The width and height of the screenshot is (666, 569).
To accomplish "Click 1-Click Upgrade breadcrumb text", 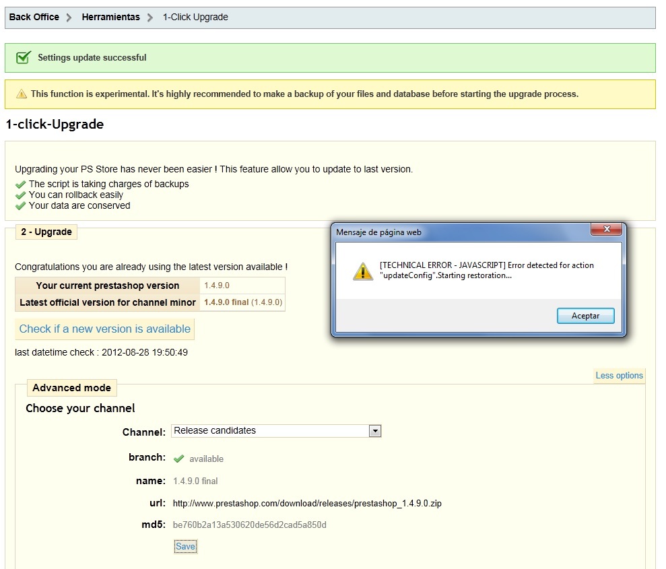I will tap(195, 17).
